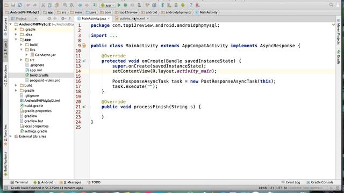Open the Android Device Monitor icon
Image resolution: width=344 pixels, height=193 pixels.
click(183, 5)
